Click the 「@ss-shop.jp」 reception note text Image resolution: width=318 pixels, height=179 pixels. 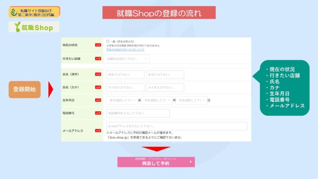click(145, 137)
